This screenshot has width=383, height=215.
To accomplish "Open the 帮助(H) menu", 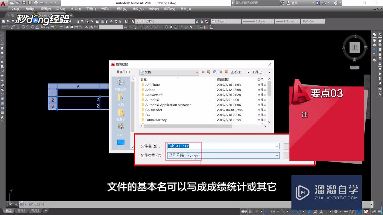I will (x=186, y=9).
